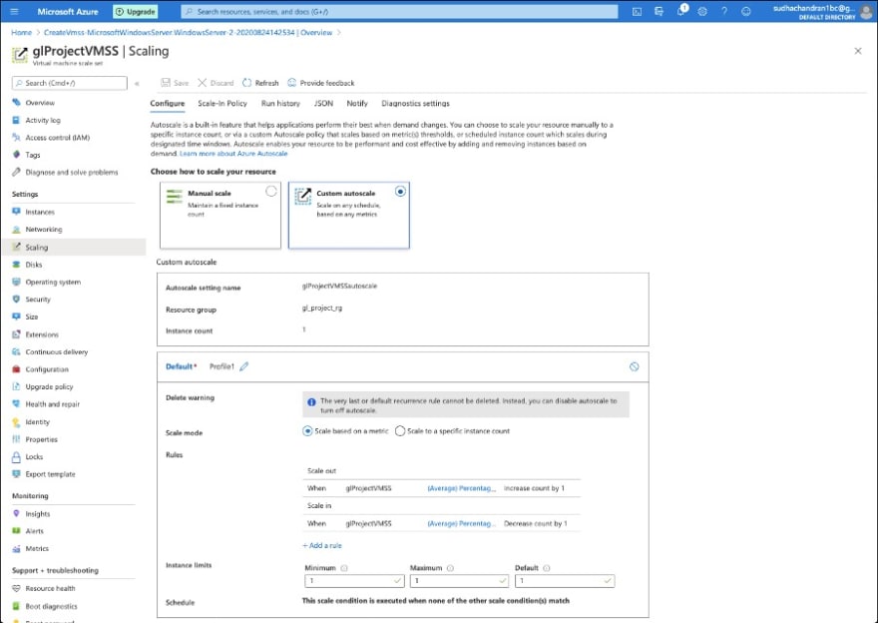Click the Default limit info icon

pos(547,568)
